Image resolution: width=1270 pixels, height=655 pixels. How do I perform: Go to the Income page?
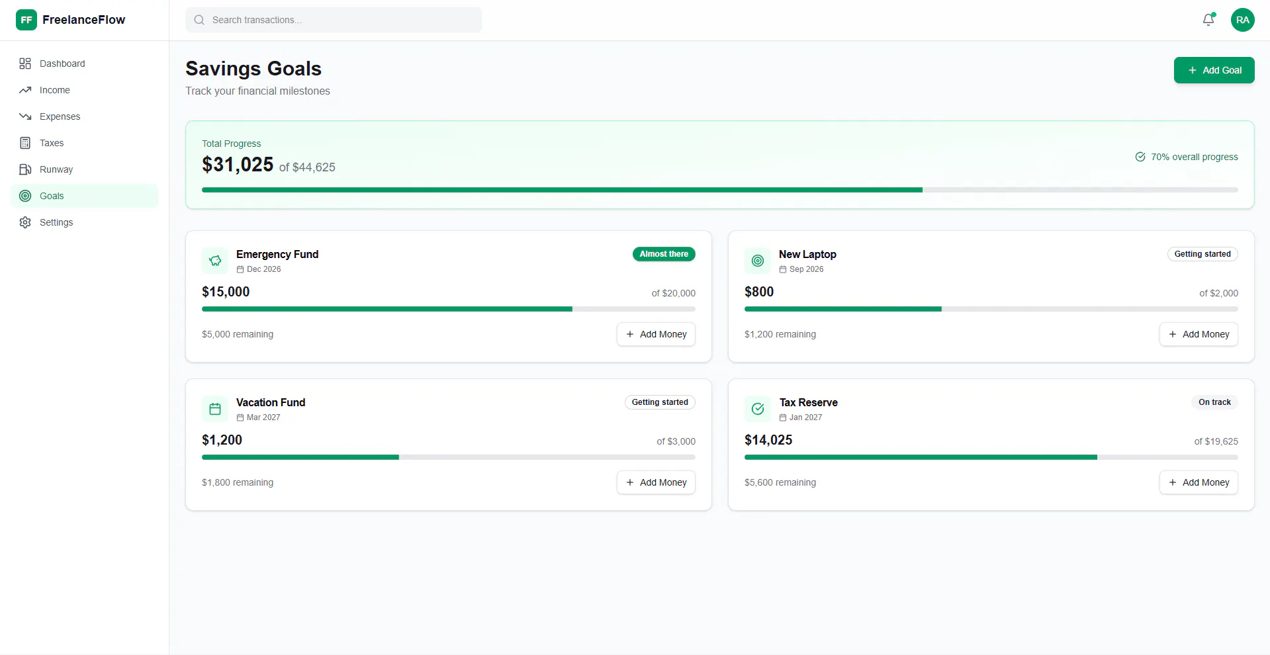(85, 90)
